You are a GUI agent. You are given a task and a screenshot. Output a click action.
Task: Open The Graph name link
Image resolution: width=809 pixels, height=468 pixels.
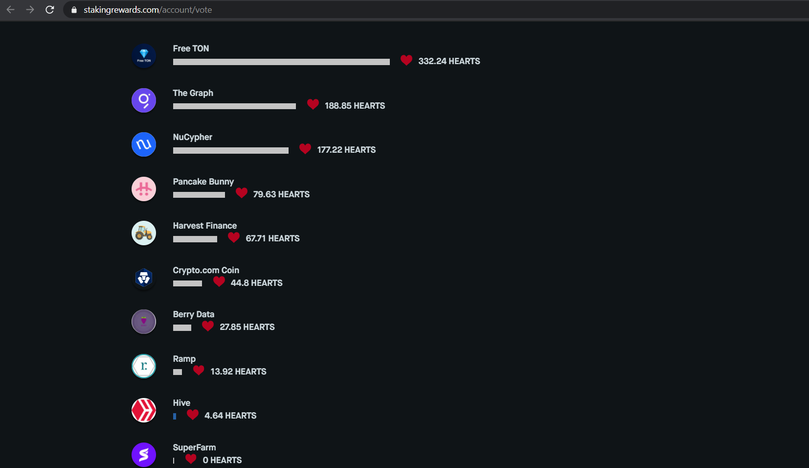[193, 93]
